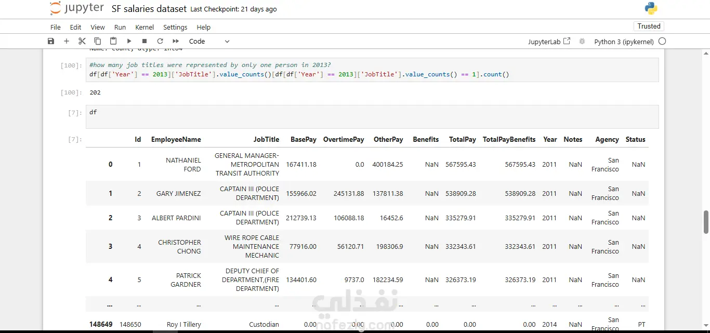Run the selected cell play icon
The image size is (710, 333).
(x=129, y=41)
